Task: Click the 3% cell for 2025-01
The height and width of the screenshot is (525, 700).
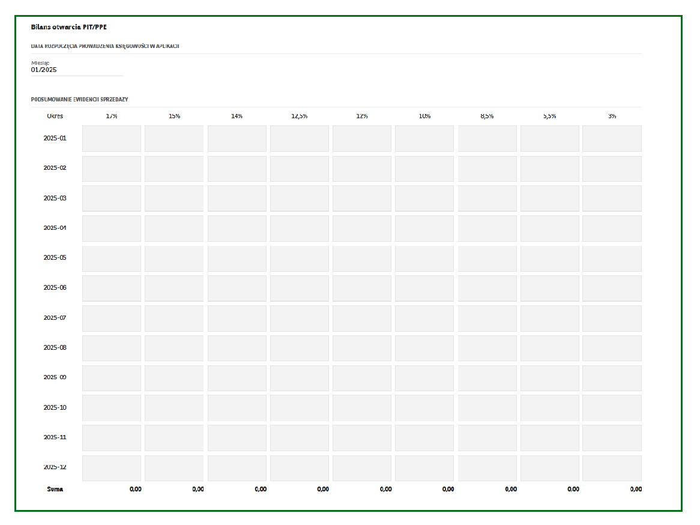Action: tap(612, 138)
